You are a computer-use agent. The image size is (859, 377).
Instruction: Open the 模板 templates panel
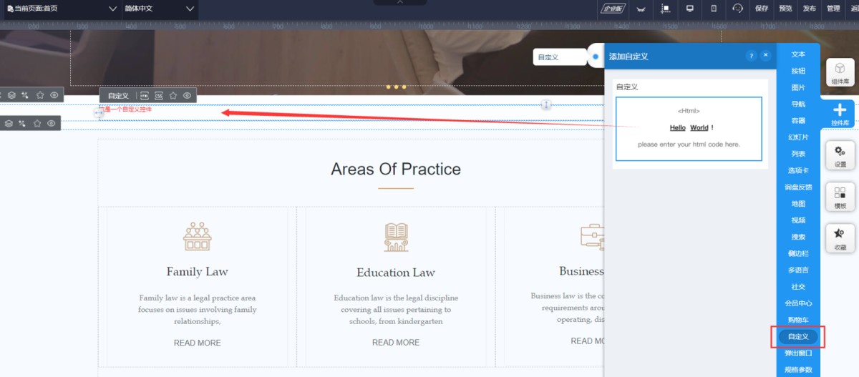coord(840,197)
